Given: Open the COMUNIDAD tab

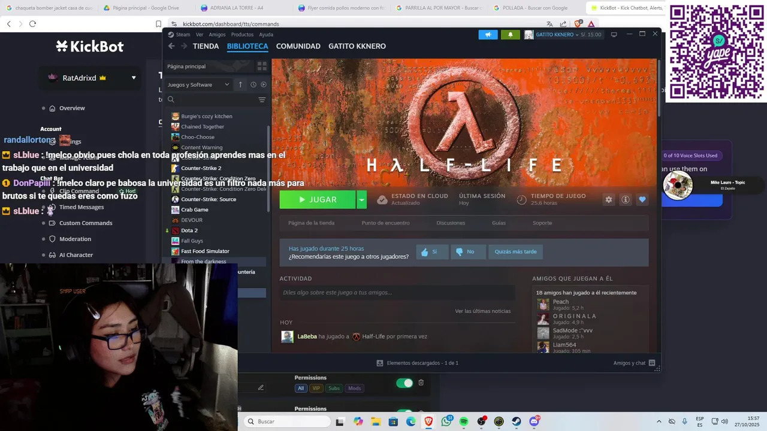Looking at the screenshot, I should 298,46.
